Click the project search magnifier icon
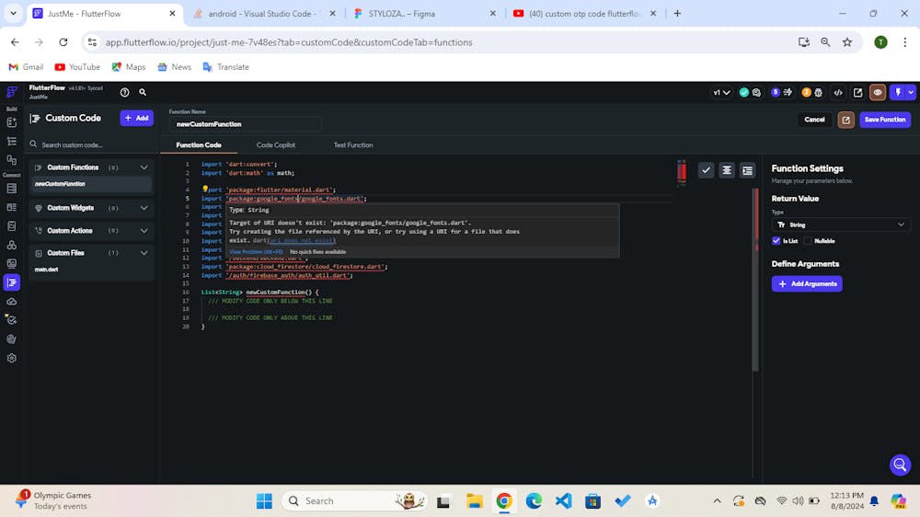Screen dimensions: 920x517 pyautogui.click(x=143, y=92)
